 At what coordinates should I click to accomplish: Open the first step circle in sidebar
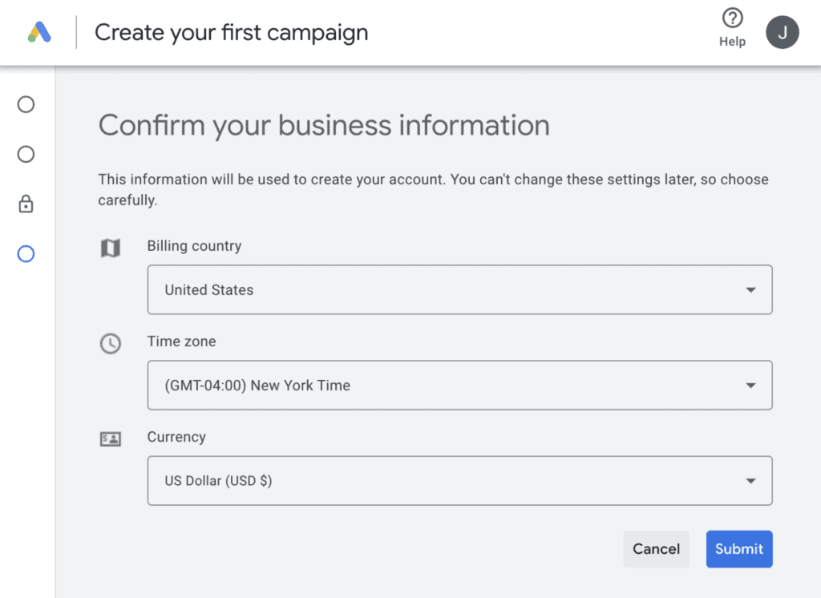coord(25,104)
